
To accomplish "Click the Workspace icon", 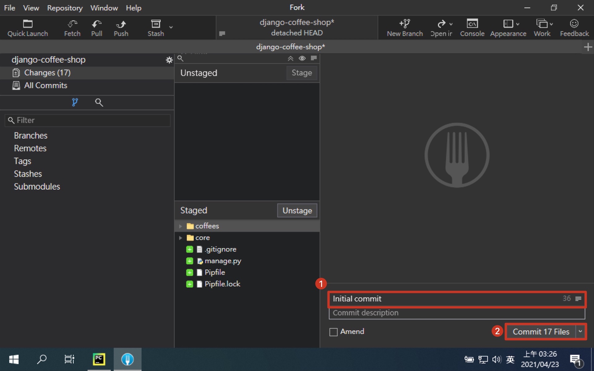I will pyautogui.click(x=542, y=24).
